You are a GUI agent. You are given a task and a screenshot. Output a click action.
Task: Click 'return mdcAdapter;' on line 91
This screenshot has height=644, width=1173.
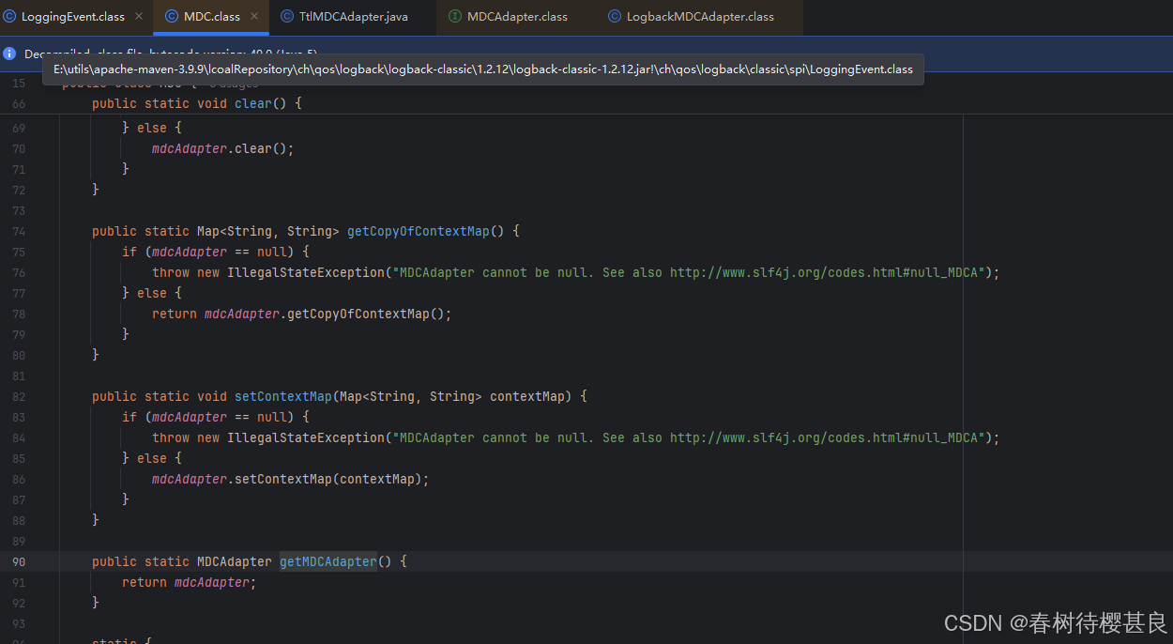190,582
